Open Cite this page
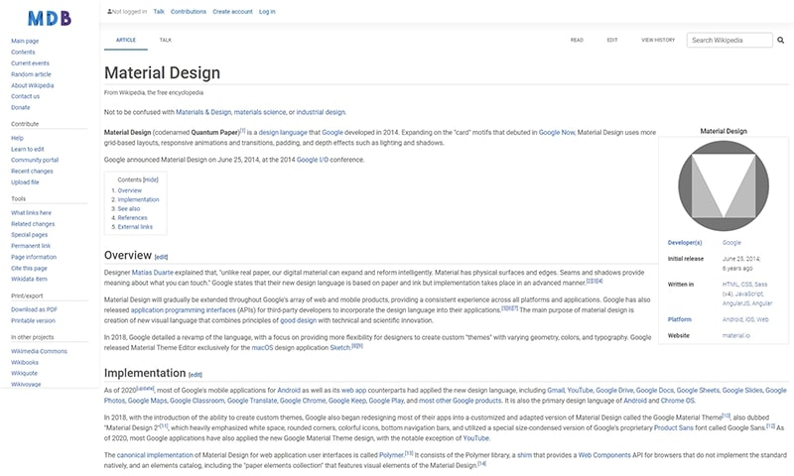This screenshot has width=794, height=476. [x=29, y=268]
